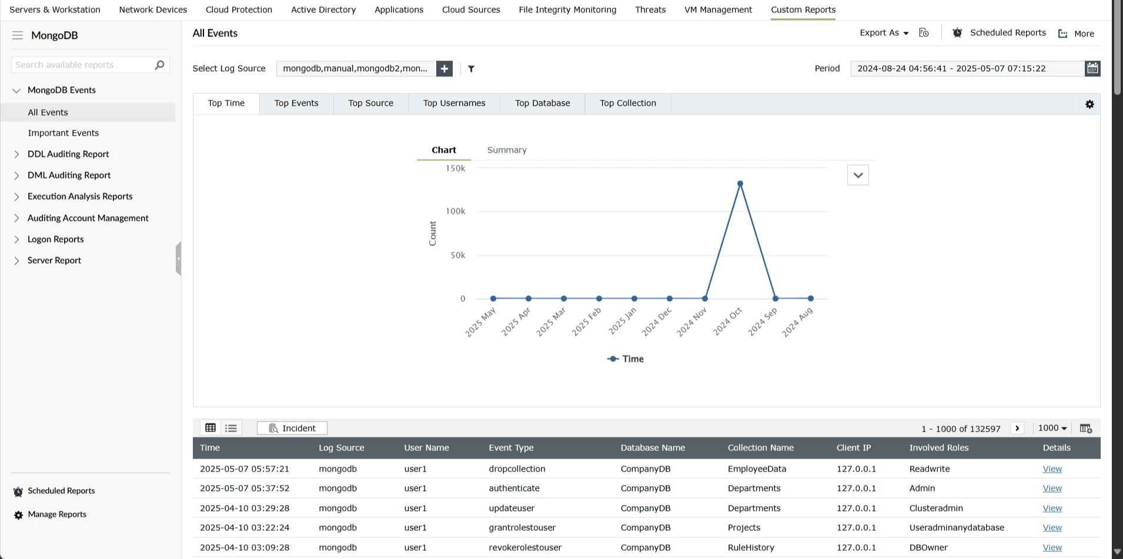This screenshot has height=559, width=1123.
Task: Open column chooser icon at table right
Action: (1086, 429)
